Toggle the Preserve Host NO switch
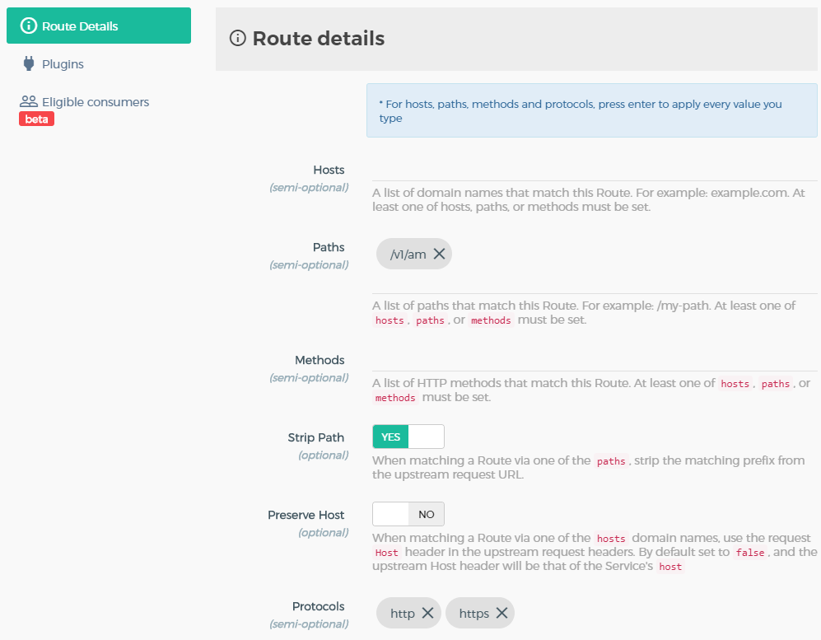 point(408,514)
